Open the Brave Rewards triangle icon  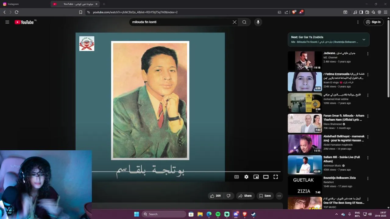(x=301, y=12)
